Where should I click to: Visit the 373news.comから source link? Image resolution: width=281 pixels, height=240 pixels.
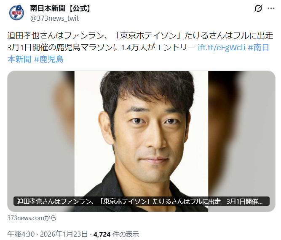pos(32,218)
